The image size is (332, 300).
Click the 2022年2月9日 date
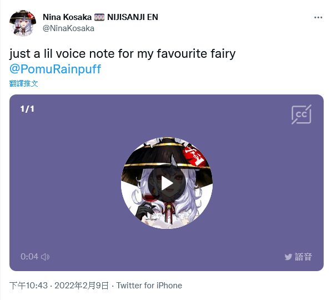(82, 286)
